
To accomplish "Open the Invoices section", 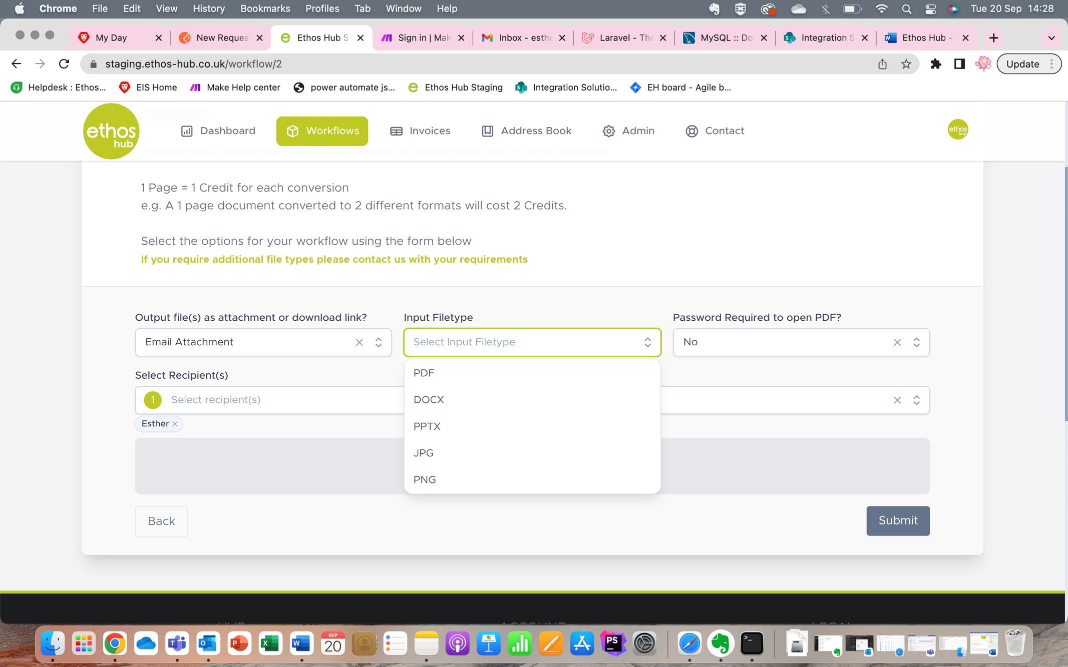I will [420, 131].
